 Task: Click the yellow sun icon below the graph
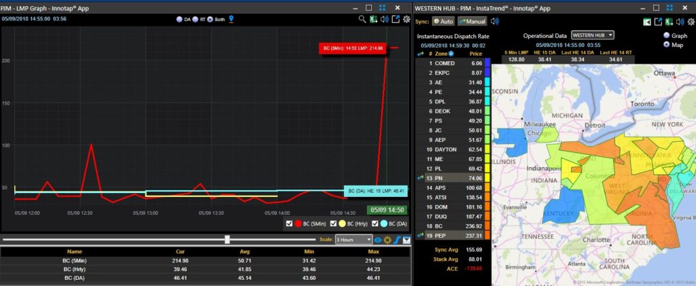click(x=387, y=240)
